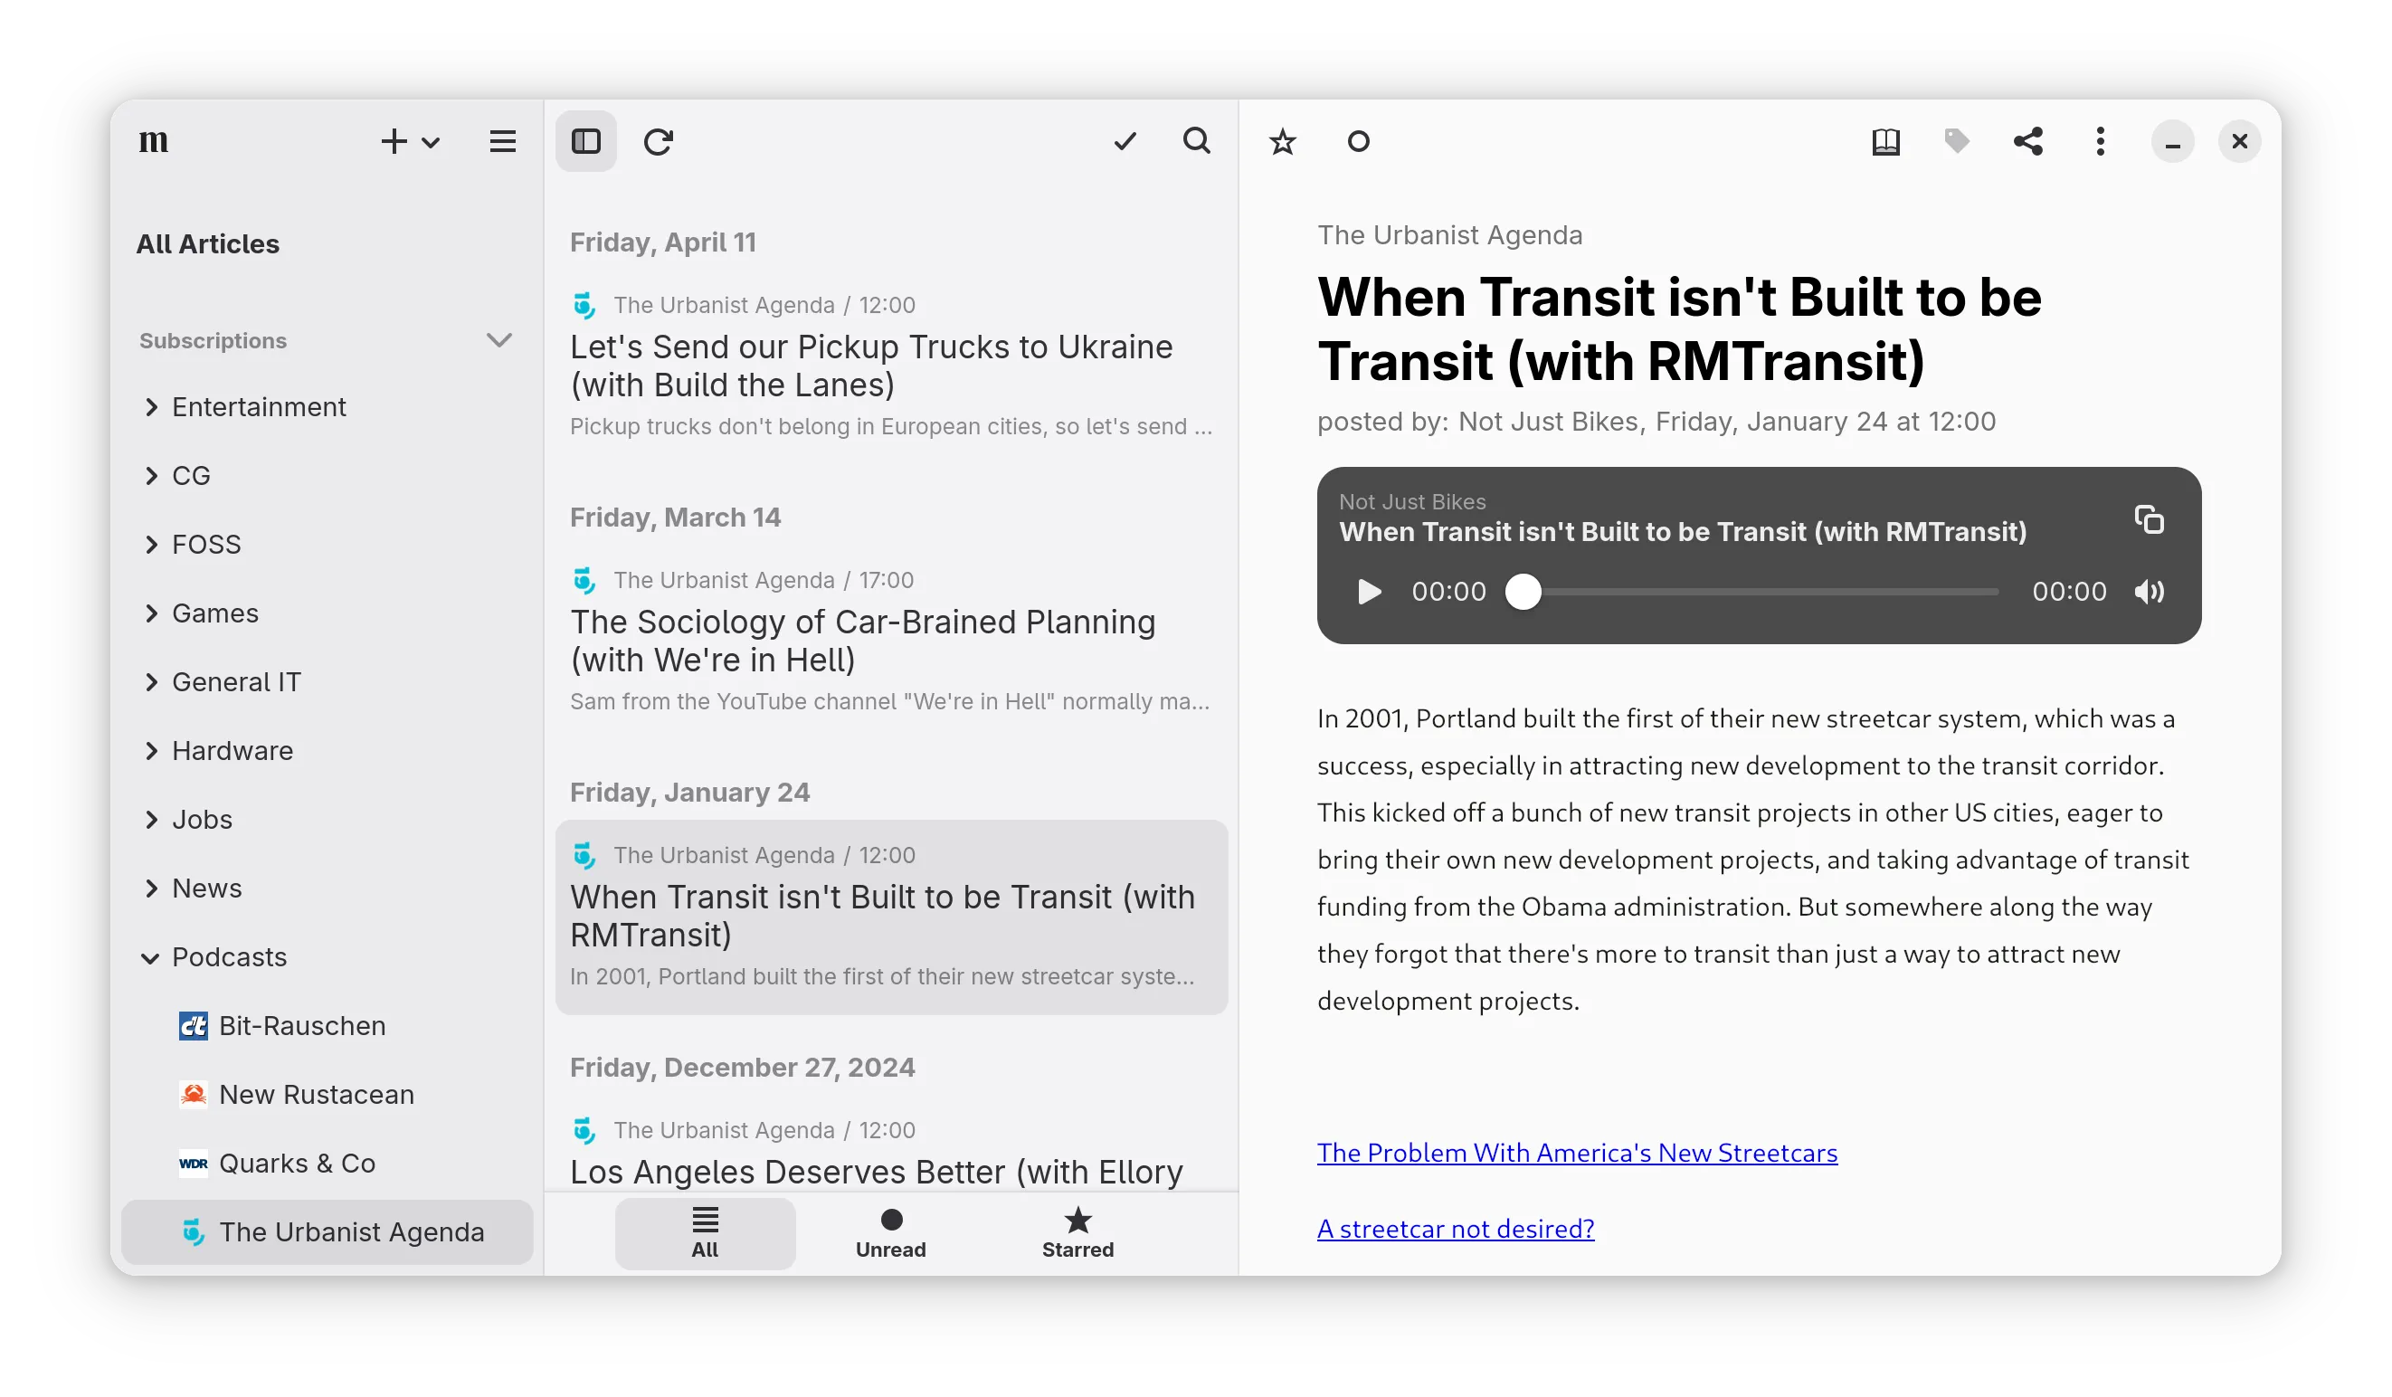The image size is (2392, 1397).
Task: Copy podcast link in audio player
Action: [x=2148, y=520]
